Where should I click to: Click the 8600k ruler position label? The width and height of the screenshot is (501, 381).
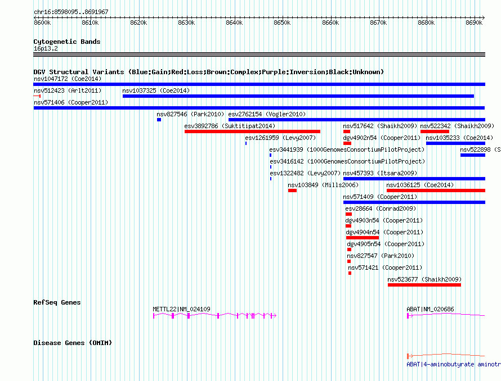(x=42, y=22)
